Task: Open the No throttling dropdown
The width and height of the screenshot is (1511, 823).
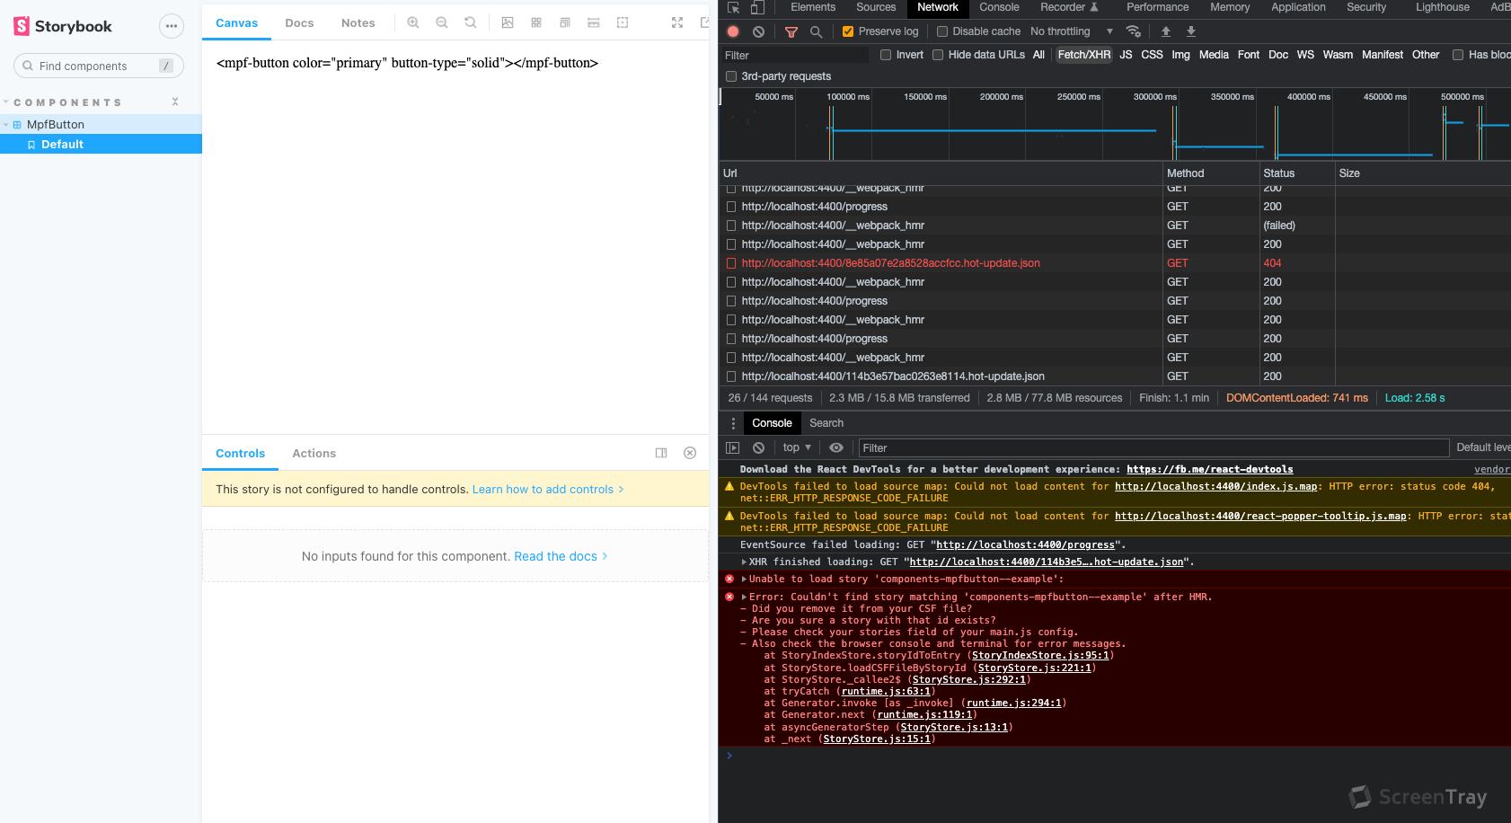Action: [1071, 31]
